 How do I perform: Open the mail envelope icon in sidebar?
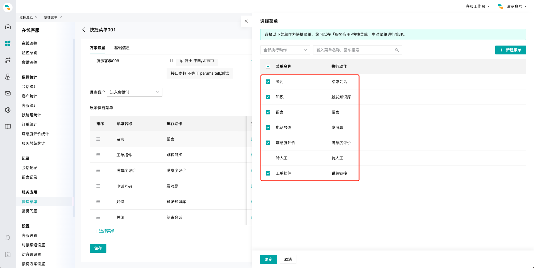click(x=8, y=93)
